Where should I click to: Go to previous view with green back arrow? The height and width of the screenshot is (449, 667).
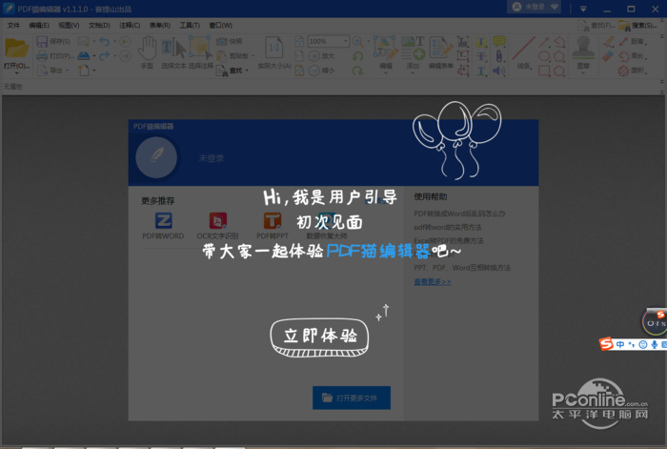(x=125, y=41)
